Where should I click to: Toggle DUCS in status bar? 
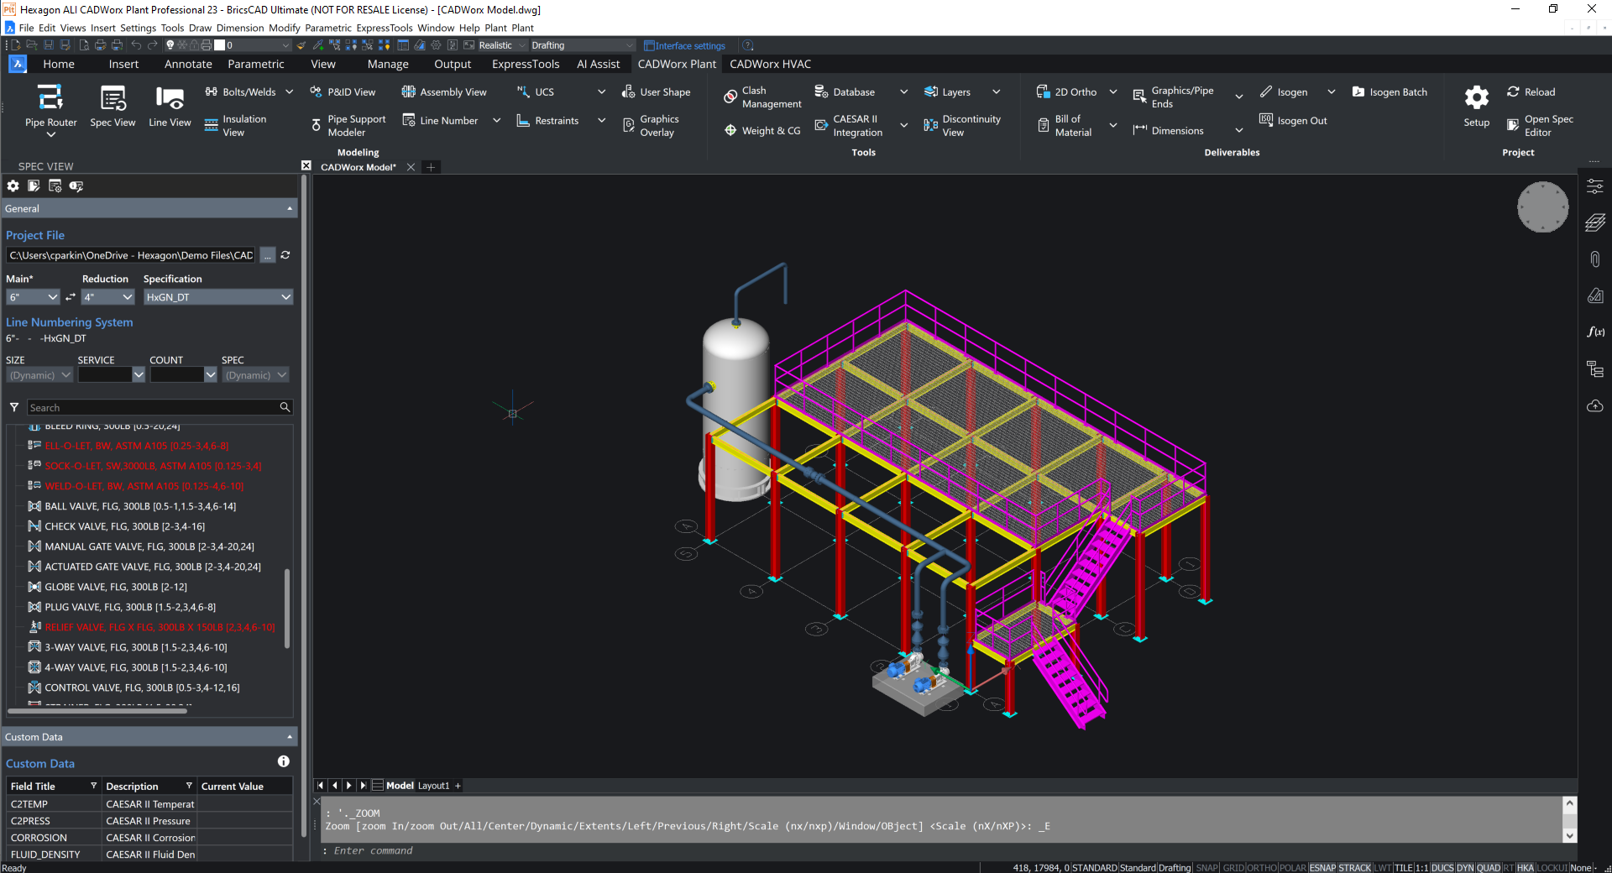(1442, 868)
